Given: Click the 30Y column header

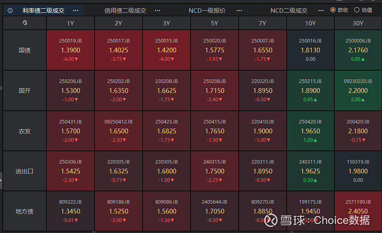Looking at the screenshot, I should [357, 23].
